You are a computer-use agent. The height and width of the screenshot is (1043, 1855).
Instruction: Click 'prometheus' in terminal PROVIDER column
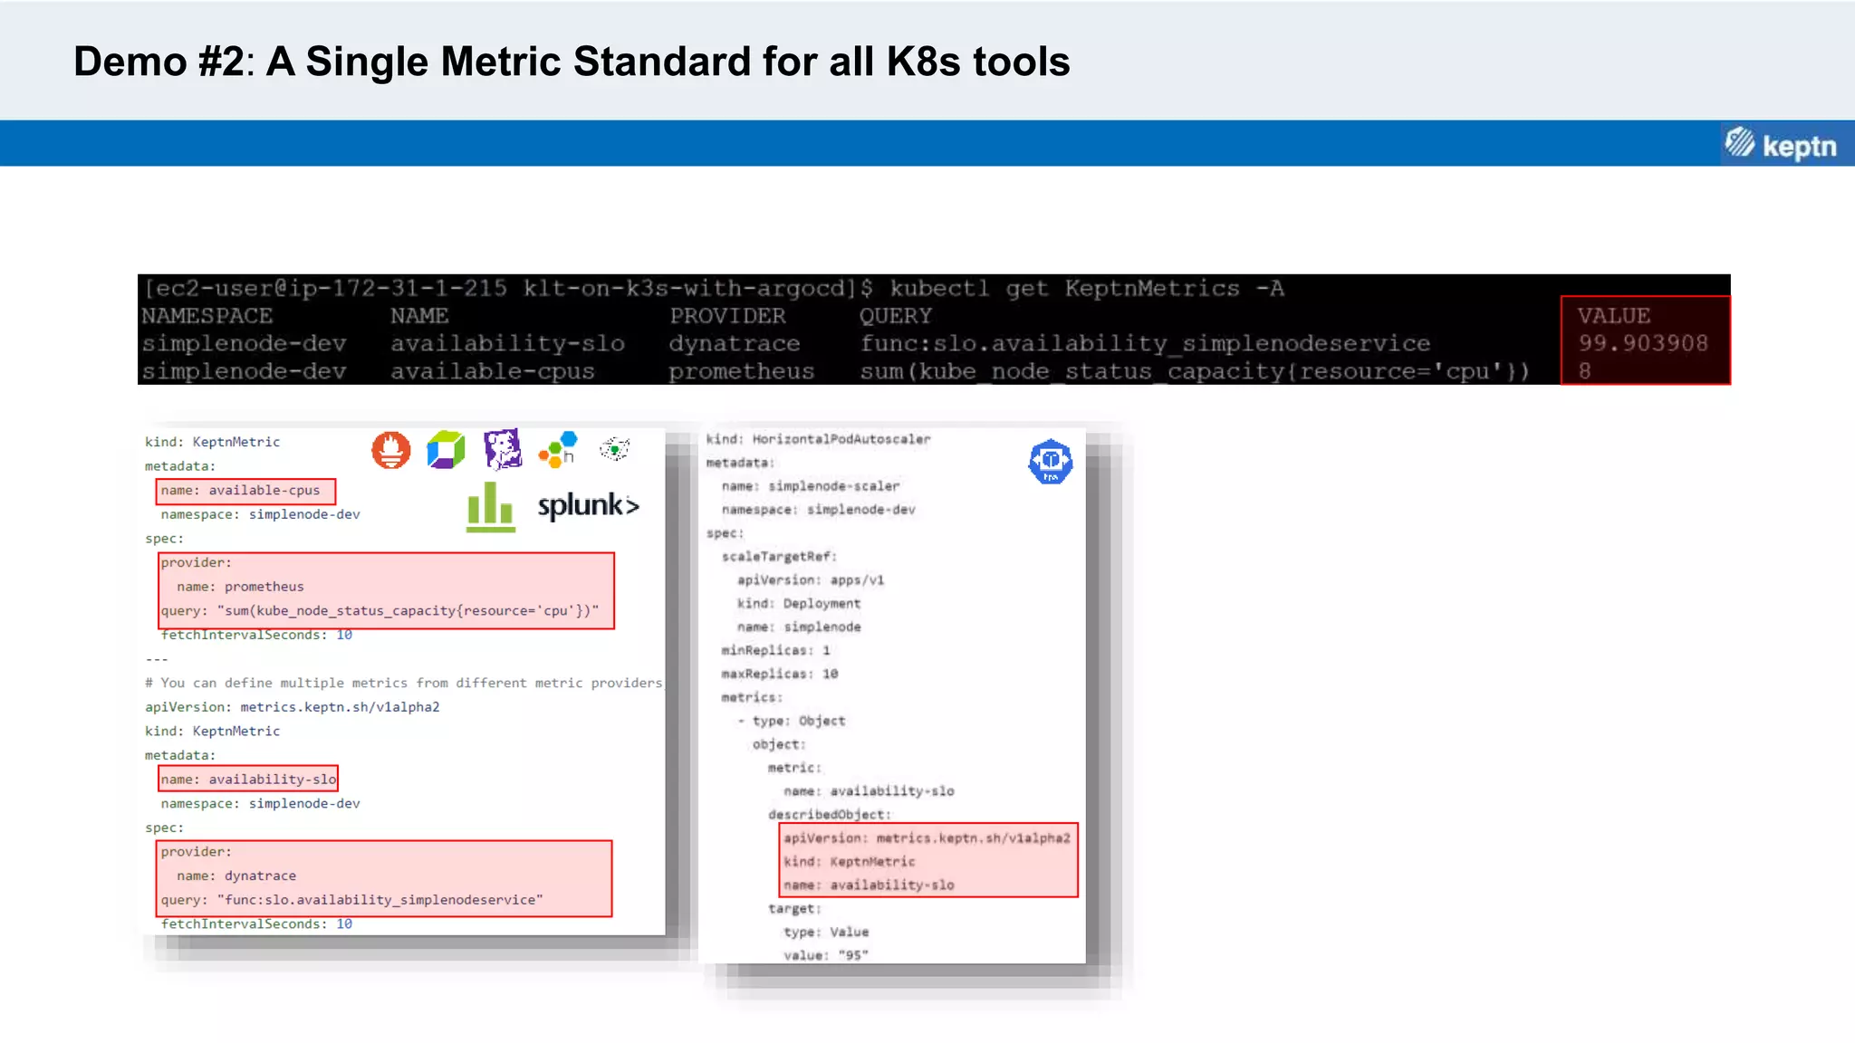[x=741, y=371]
